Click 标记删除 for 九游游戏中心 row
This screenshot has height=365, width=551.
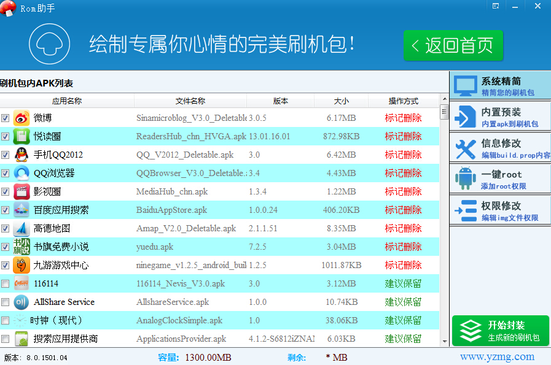(403, 266)
